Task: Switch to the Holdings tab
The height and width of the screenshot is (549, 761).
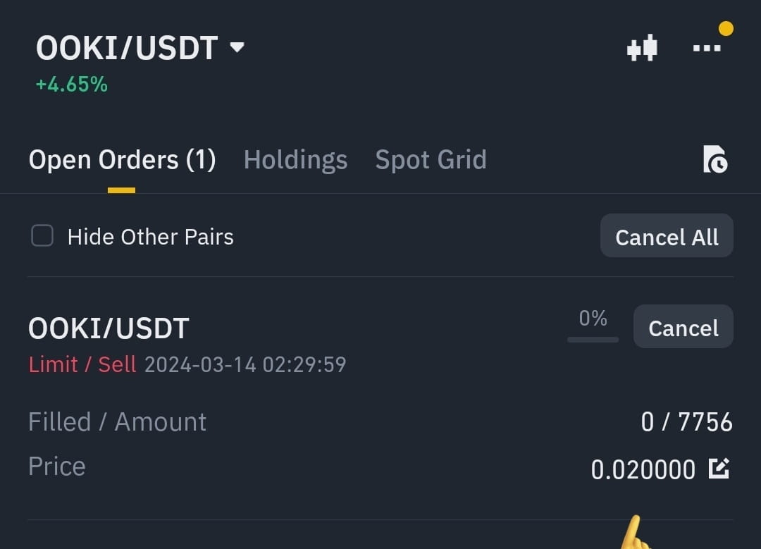Action: [x=295, y=159]
